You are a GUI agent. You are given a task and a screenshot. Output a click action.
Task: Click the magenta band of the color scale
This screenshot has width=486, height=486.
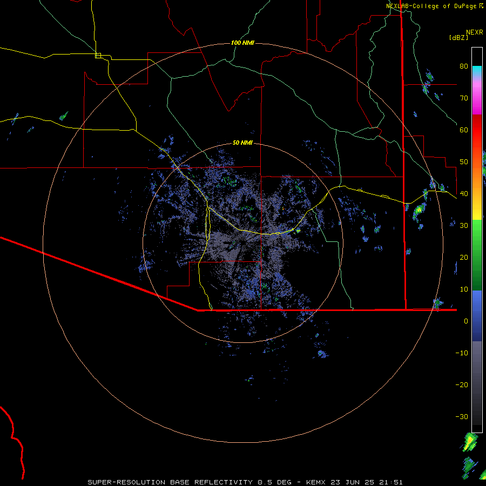477,99
